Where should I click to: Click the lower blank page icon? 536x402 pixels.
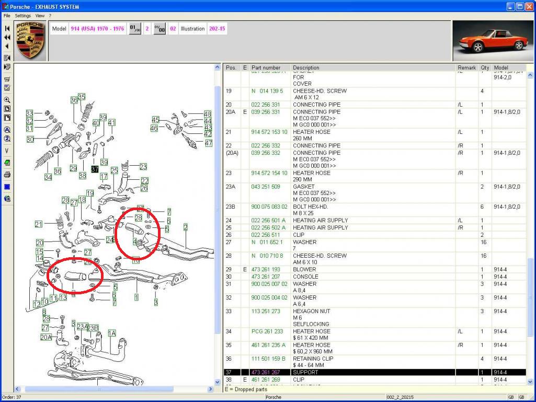click(7, 118)
